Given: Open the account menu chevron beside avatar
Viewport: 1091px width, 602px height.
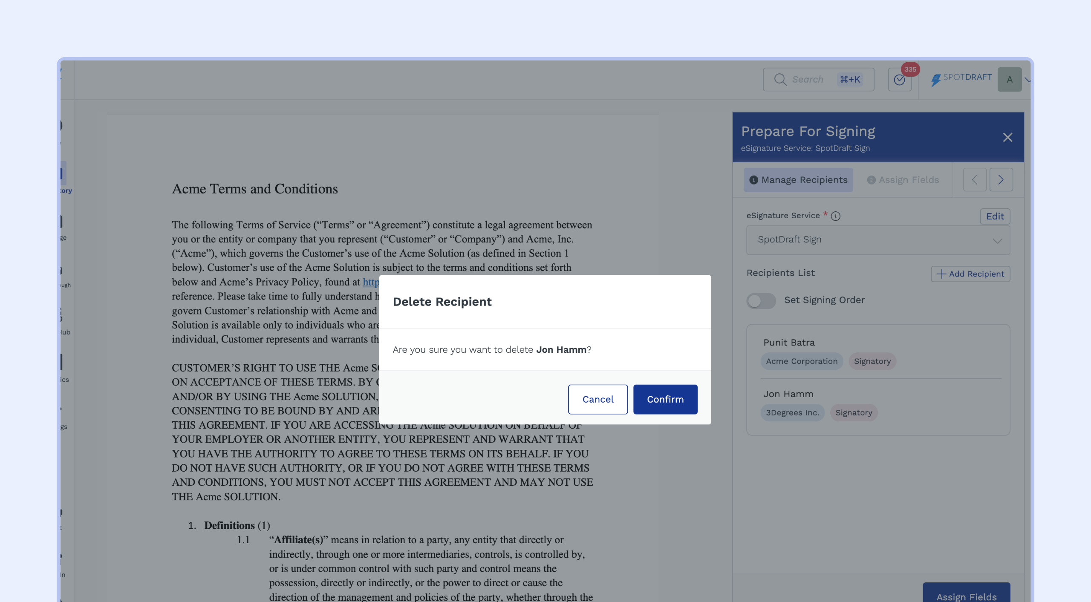Looking at the screenshot, I should coord(1028,80).
